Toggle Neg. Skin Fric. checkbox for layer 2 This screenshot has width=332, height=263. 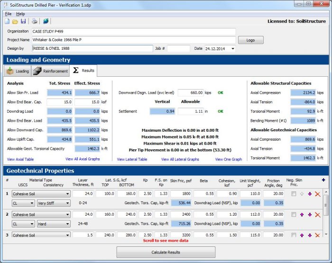pos(294,215)
